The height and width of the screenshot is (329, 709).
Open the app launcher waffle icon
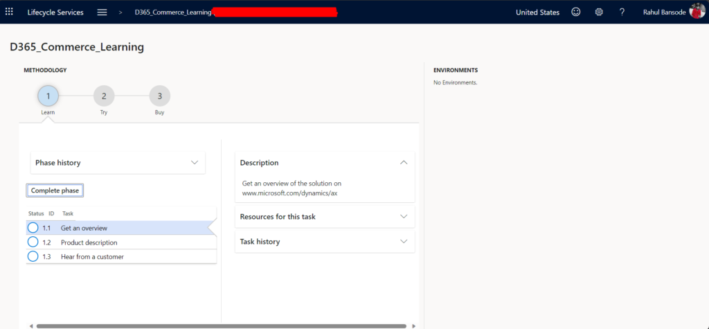tap(9, 12)
